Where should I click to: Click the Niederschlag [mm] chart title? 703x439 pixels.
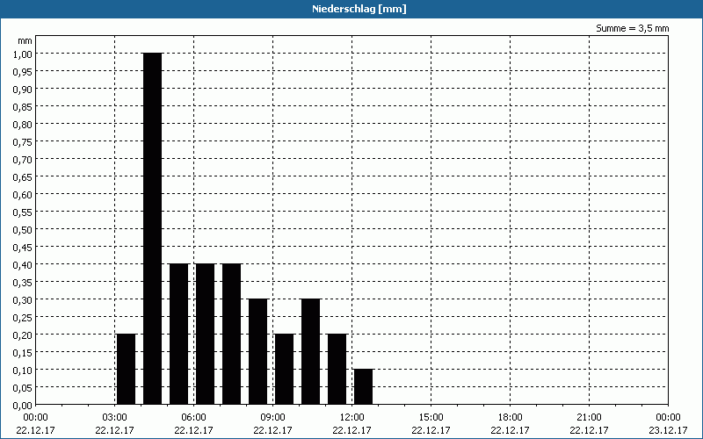point(359,9)
